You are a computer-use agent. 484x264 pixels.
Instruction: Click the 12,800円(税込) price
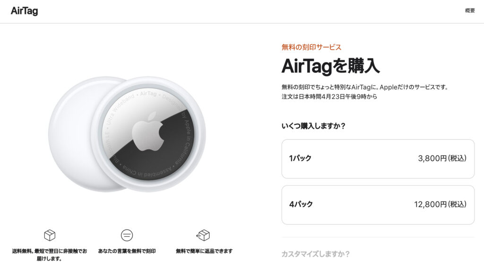(440, 204)
